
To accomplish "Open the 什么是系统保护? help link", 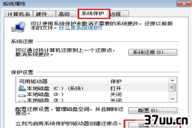I will click(80, 28).
